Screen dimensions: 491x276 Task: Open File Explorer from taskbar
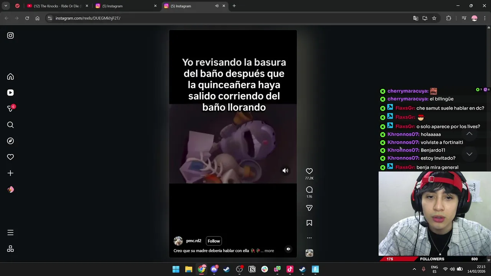[x=188, y=269]
